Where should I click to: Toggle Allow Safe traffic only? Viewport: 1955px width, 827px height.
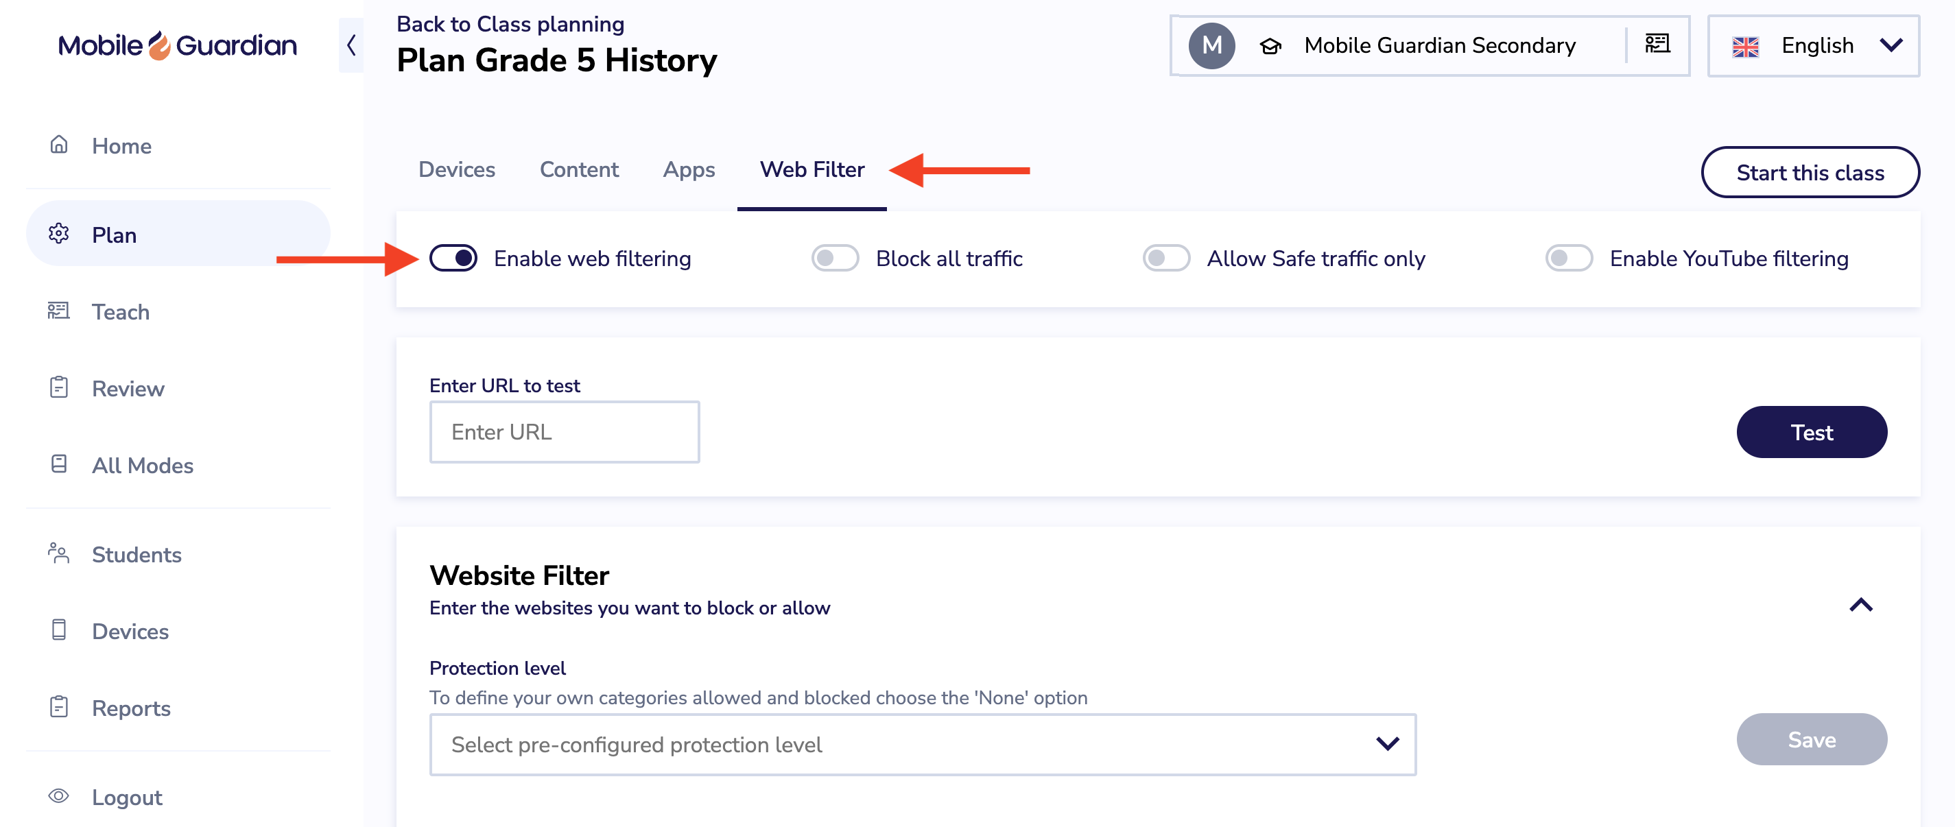[1166, 258]
